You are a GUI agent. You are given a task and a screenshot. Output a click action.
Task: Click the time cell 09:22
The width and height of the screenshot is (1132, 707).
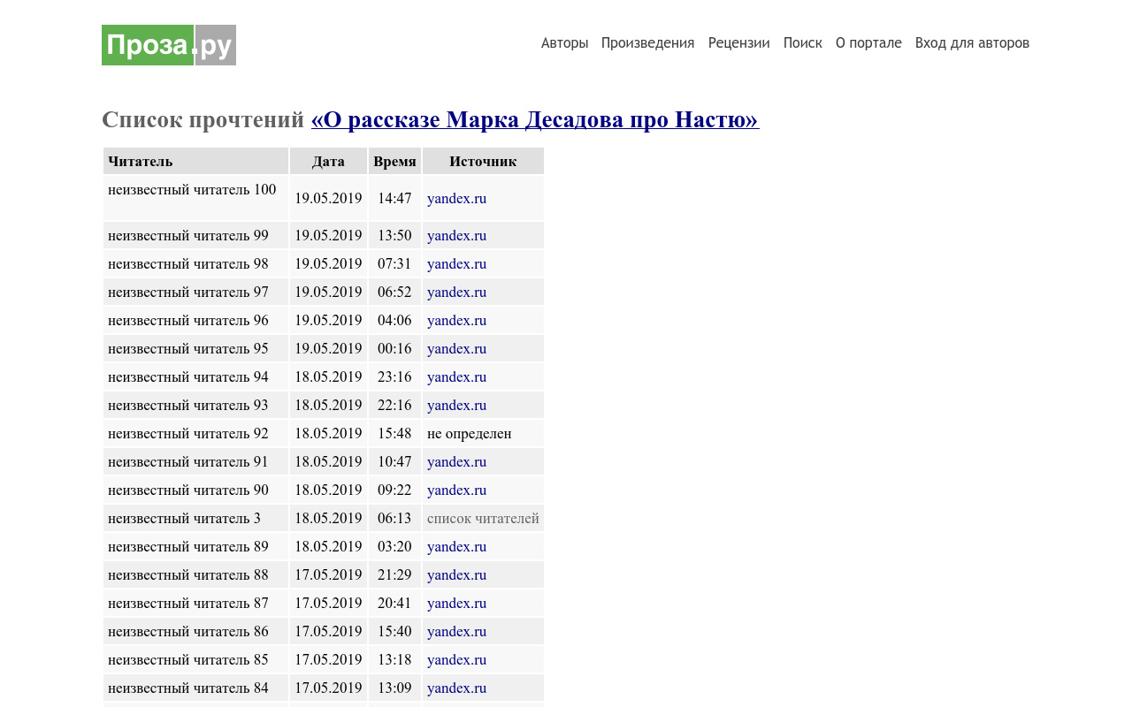coord(394,490)
